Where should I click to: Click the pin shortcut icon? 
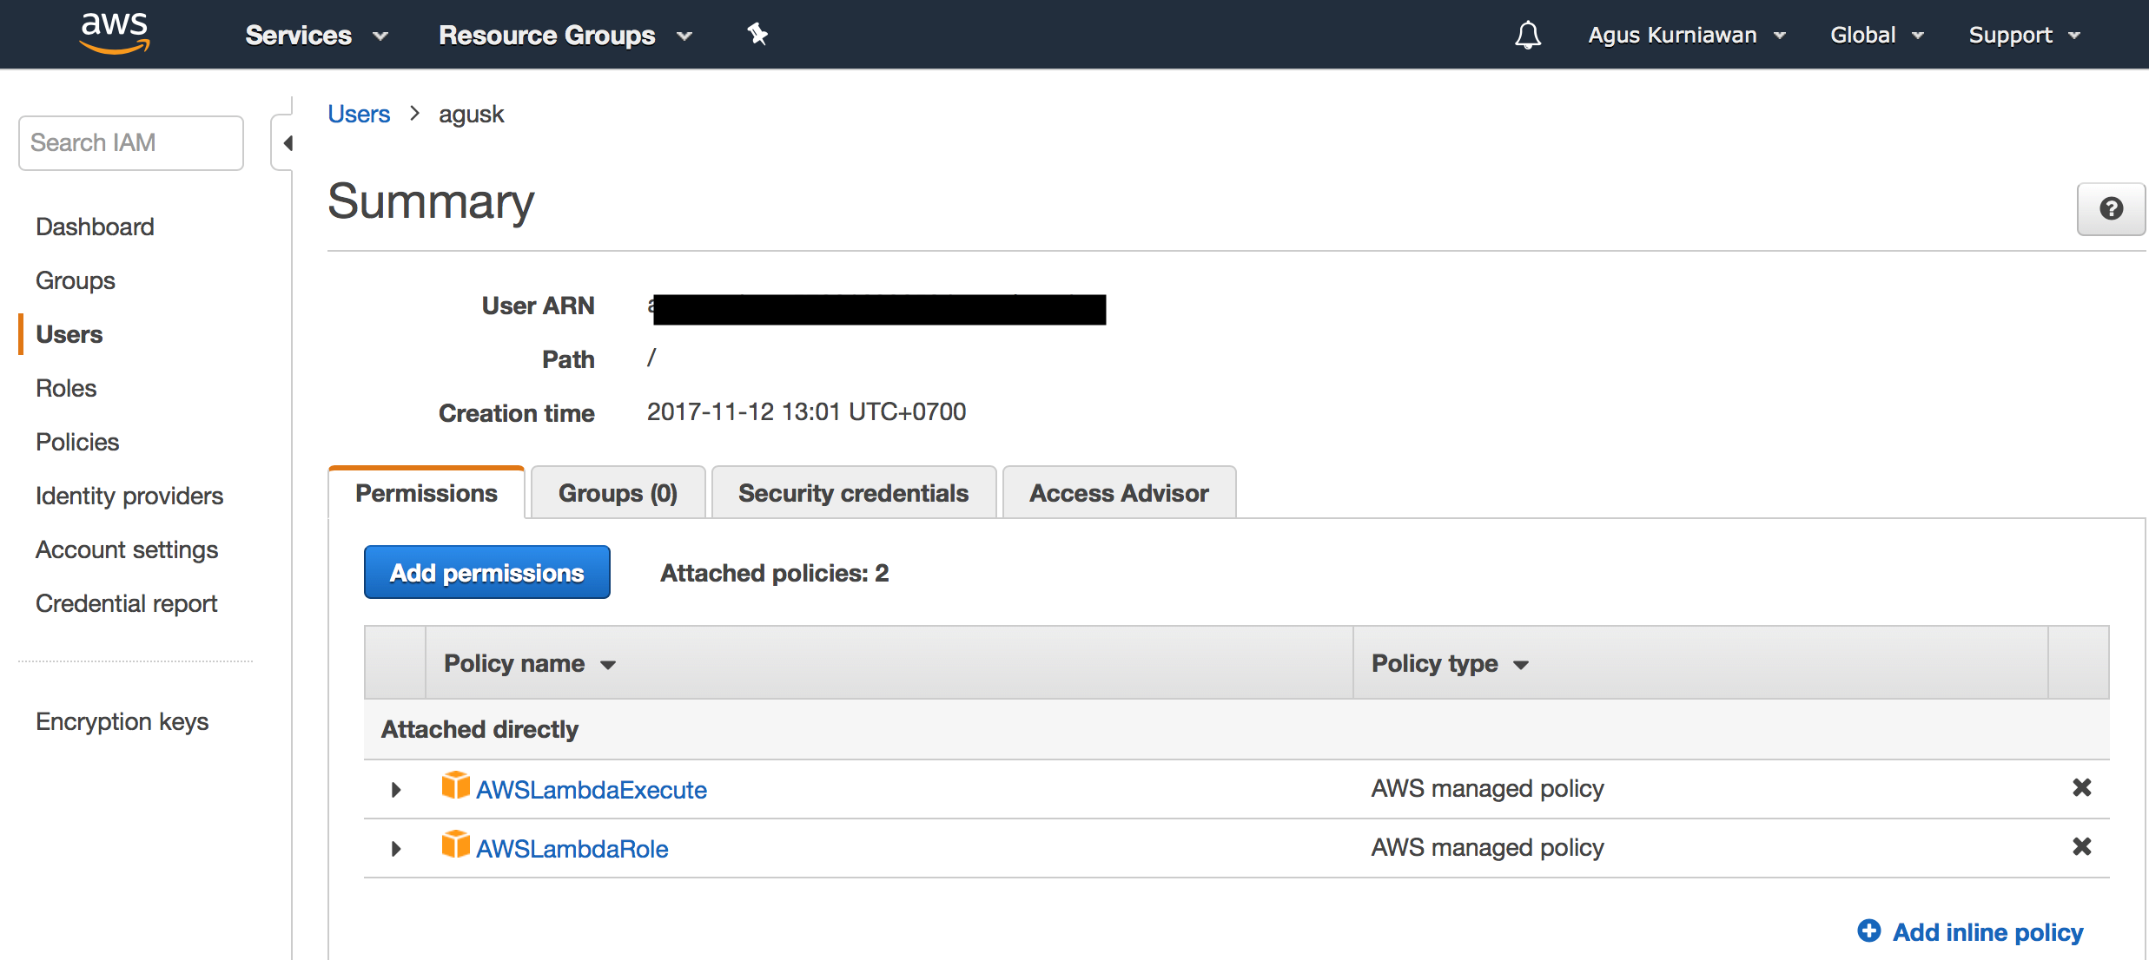coord(757,35)
